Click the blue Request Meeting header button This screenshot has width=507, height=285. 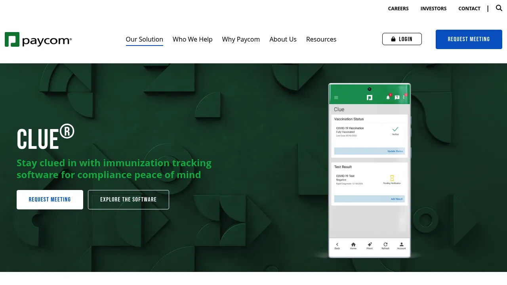(469, 39)
